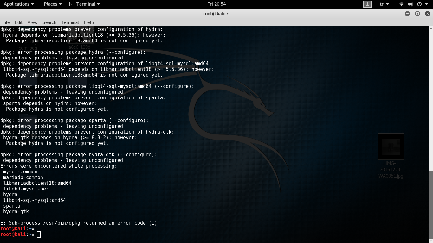Open the Applications dropdown menu
Viewport: 433px width, 243px height.
[19, 4]
